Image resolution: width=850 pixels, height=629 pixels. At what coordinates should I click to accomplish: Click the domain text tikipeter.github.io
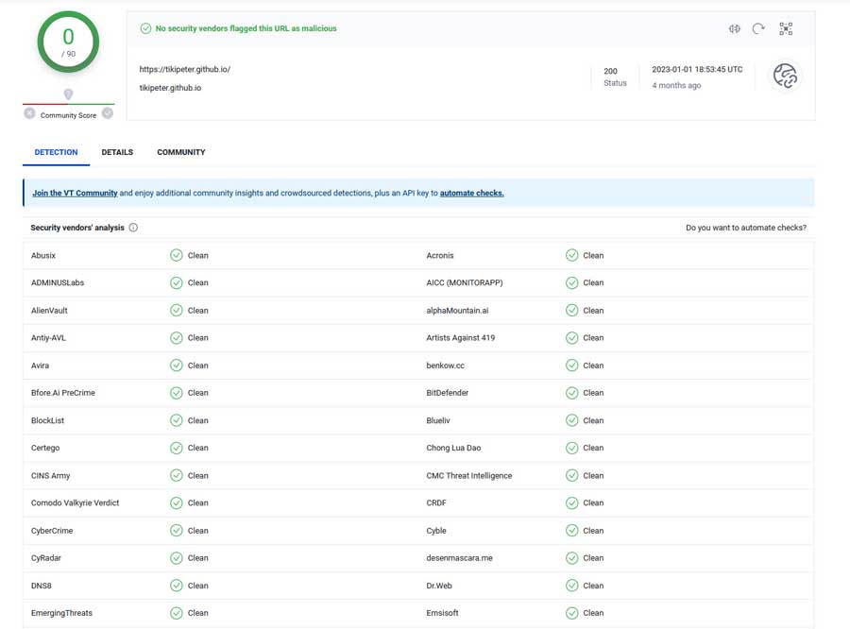170,88
